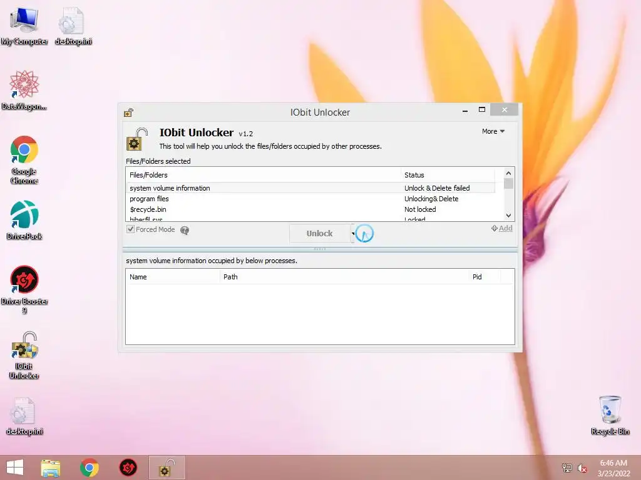Click the network status tray icon
This screenshot has height=480, width=641.
[567, 467]
